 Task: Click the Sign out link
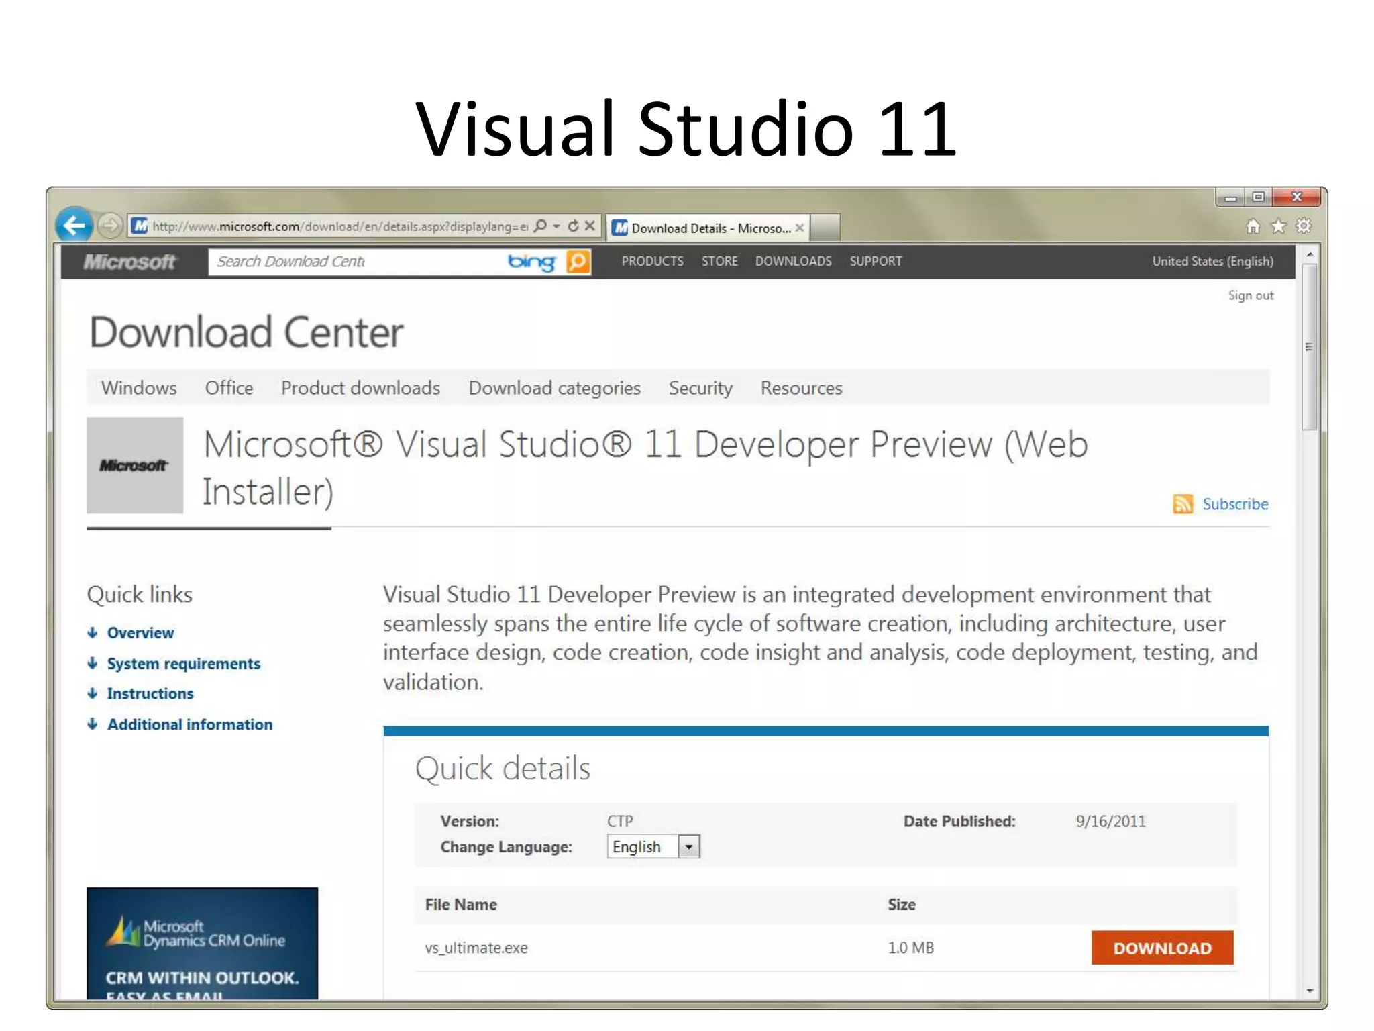coord(1251,295)
